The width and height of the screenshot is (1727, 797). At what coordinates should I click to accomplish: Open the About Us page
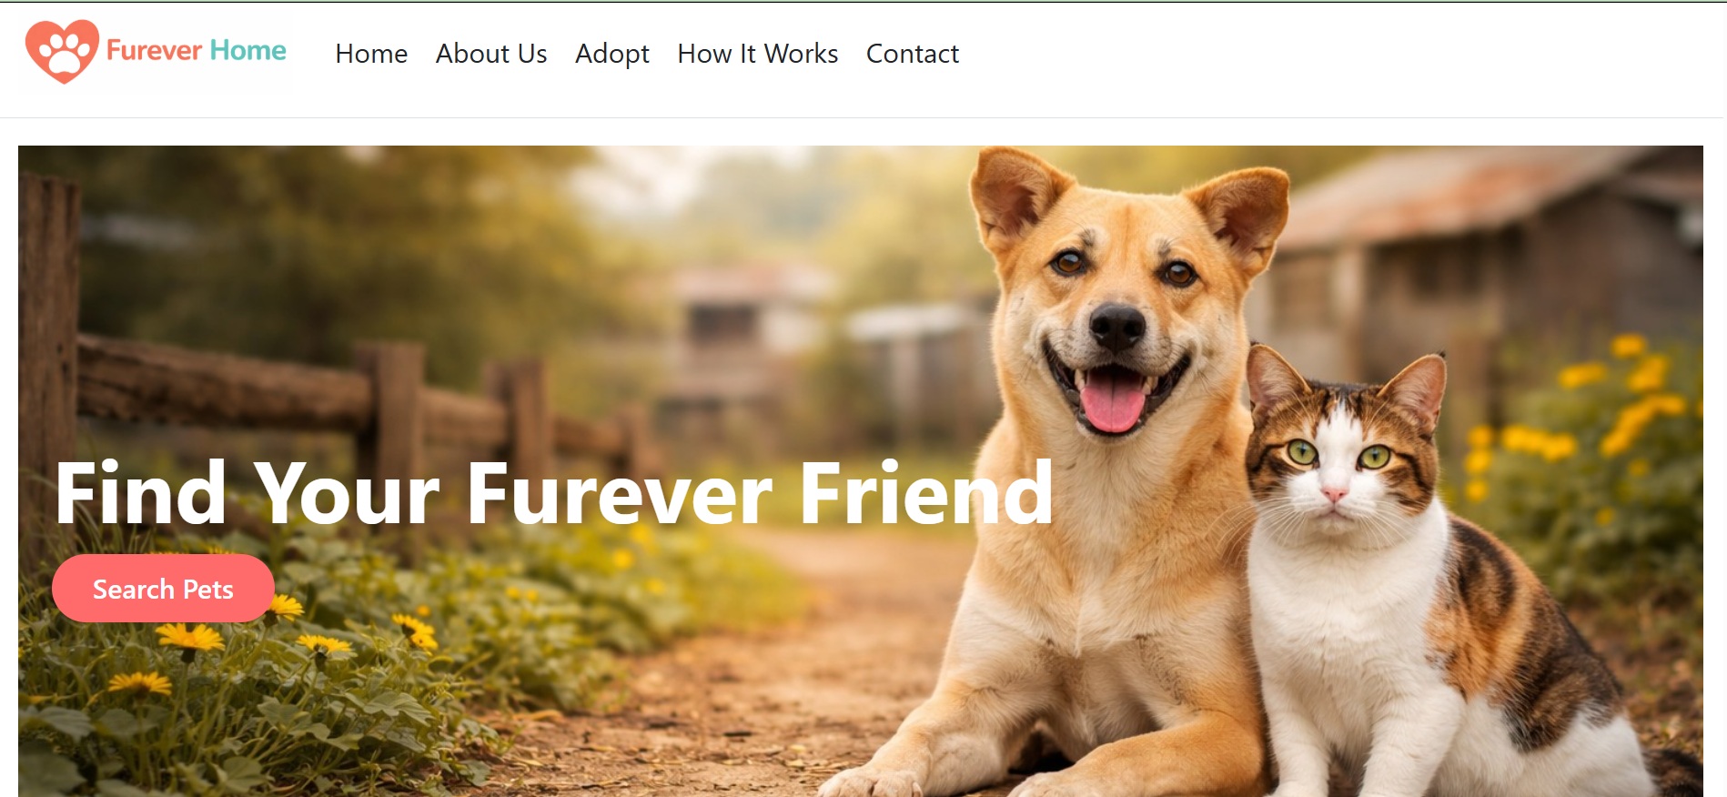click(491, 54)
